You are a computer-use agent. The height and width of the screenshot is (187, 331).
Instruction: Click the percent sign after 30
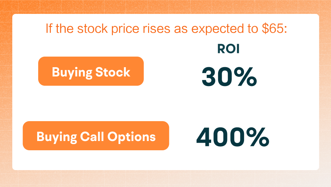[245, 76]
